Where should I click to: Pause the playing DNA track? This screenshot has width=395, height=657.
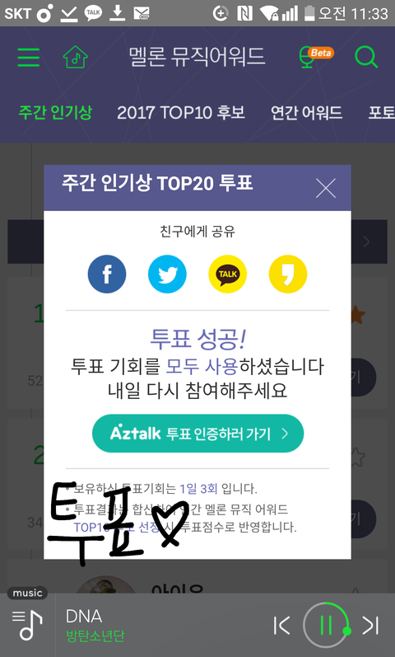326,626
